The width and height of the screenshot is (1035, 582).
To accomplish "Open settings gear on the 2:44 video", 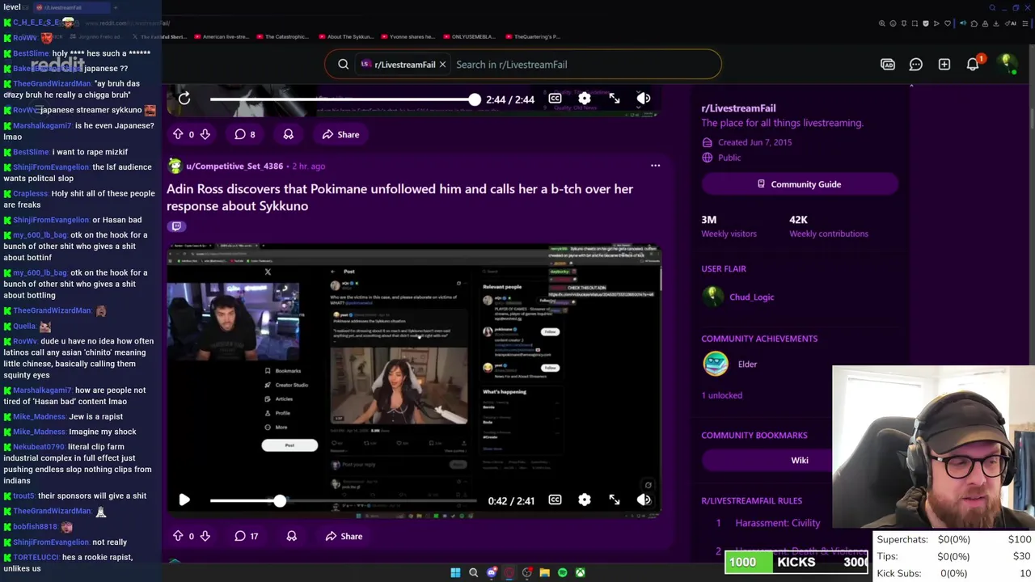I will (585, 99).
